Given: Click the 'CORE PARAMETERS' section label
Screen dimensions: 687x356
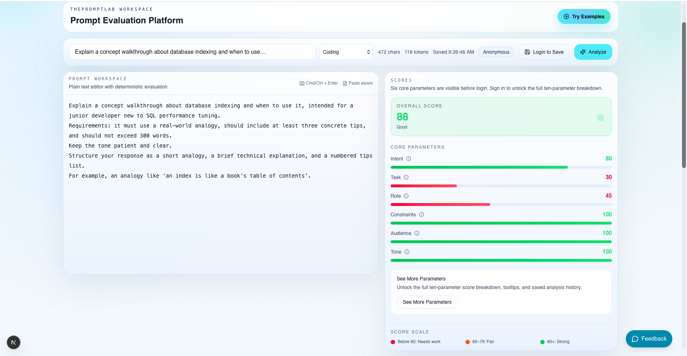Looking at the screenshot, I should coord(418,147).
